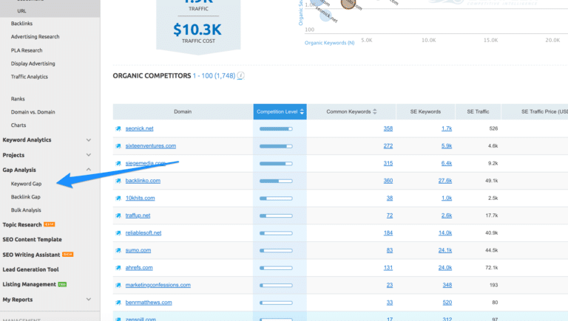The height and width of the screenshot is (321, 568).
Task: Click competition level bar for sumo.com
Action: coord(276,250)
